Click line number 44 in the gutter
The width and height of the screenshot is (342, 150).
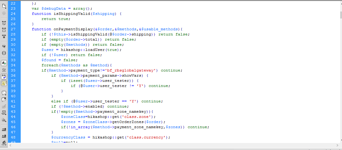13,117
